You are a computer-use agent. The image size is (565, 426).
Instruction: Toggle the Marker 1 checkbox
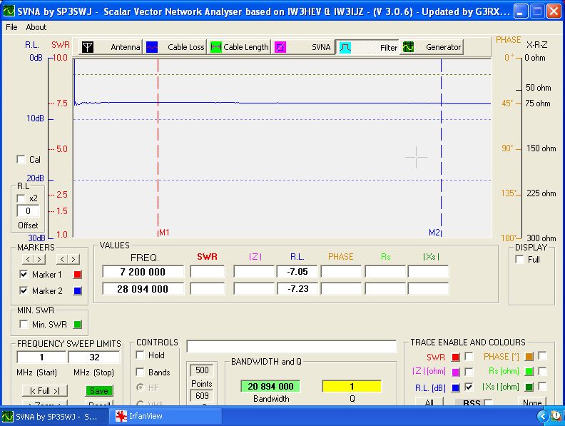click(24, 275)
